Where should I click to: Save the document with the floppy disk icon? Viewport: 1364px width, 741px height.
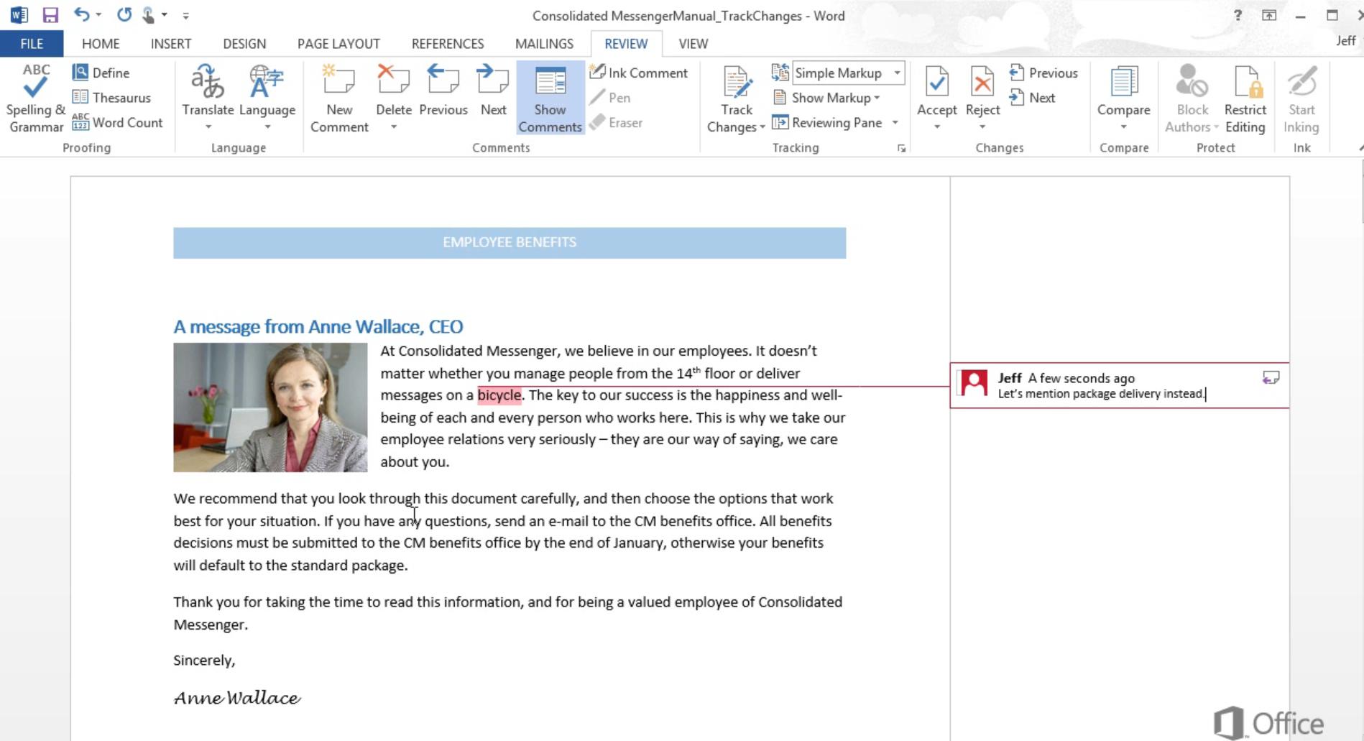click(50, 15)
